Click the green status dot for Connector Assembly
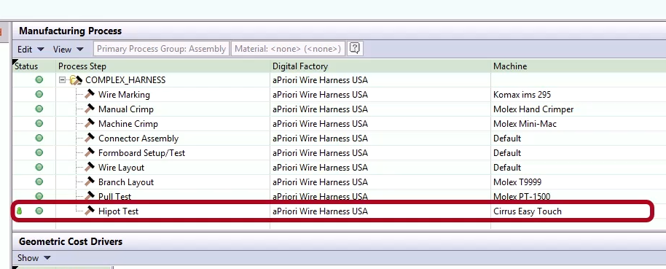Viewport: 666px width, 269px height. pos(39,138)
